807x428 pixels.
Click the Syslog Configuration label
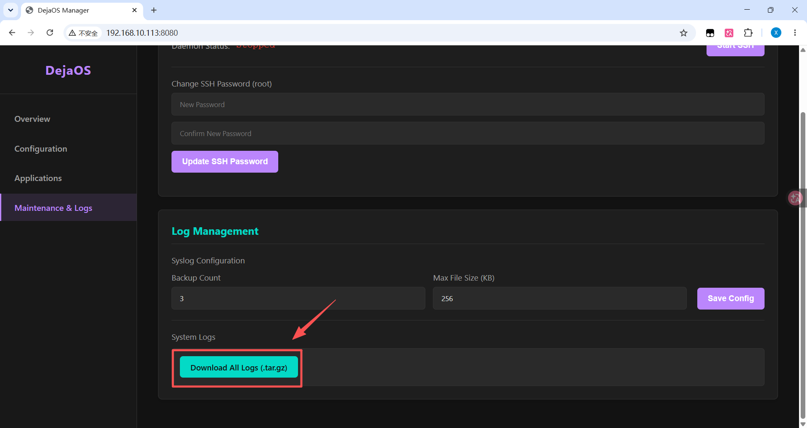[x=208, y=260]
